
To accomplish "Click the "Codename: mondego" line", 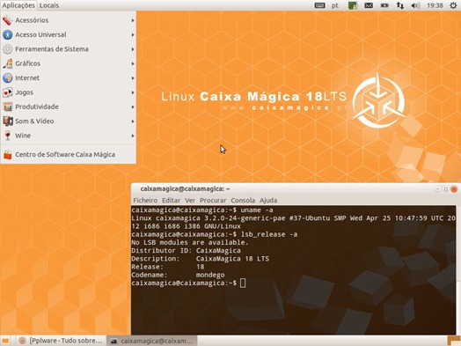I will click(178, 275).
